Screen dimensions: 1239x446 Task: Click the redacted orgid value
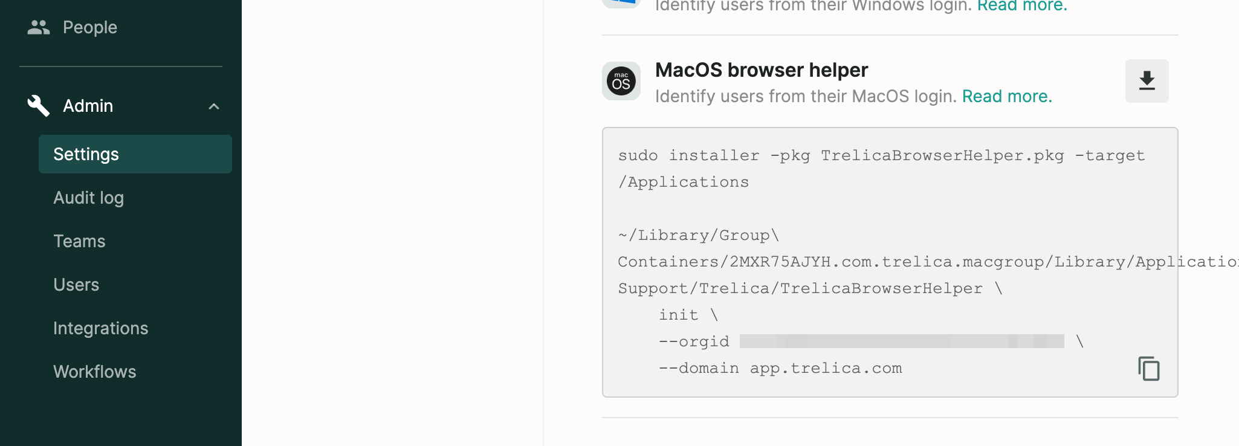click(902, 341)
